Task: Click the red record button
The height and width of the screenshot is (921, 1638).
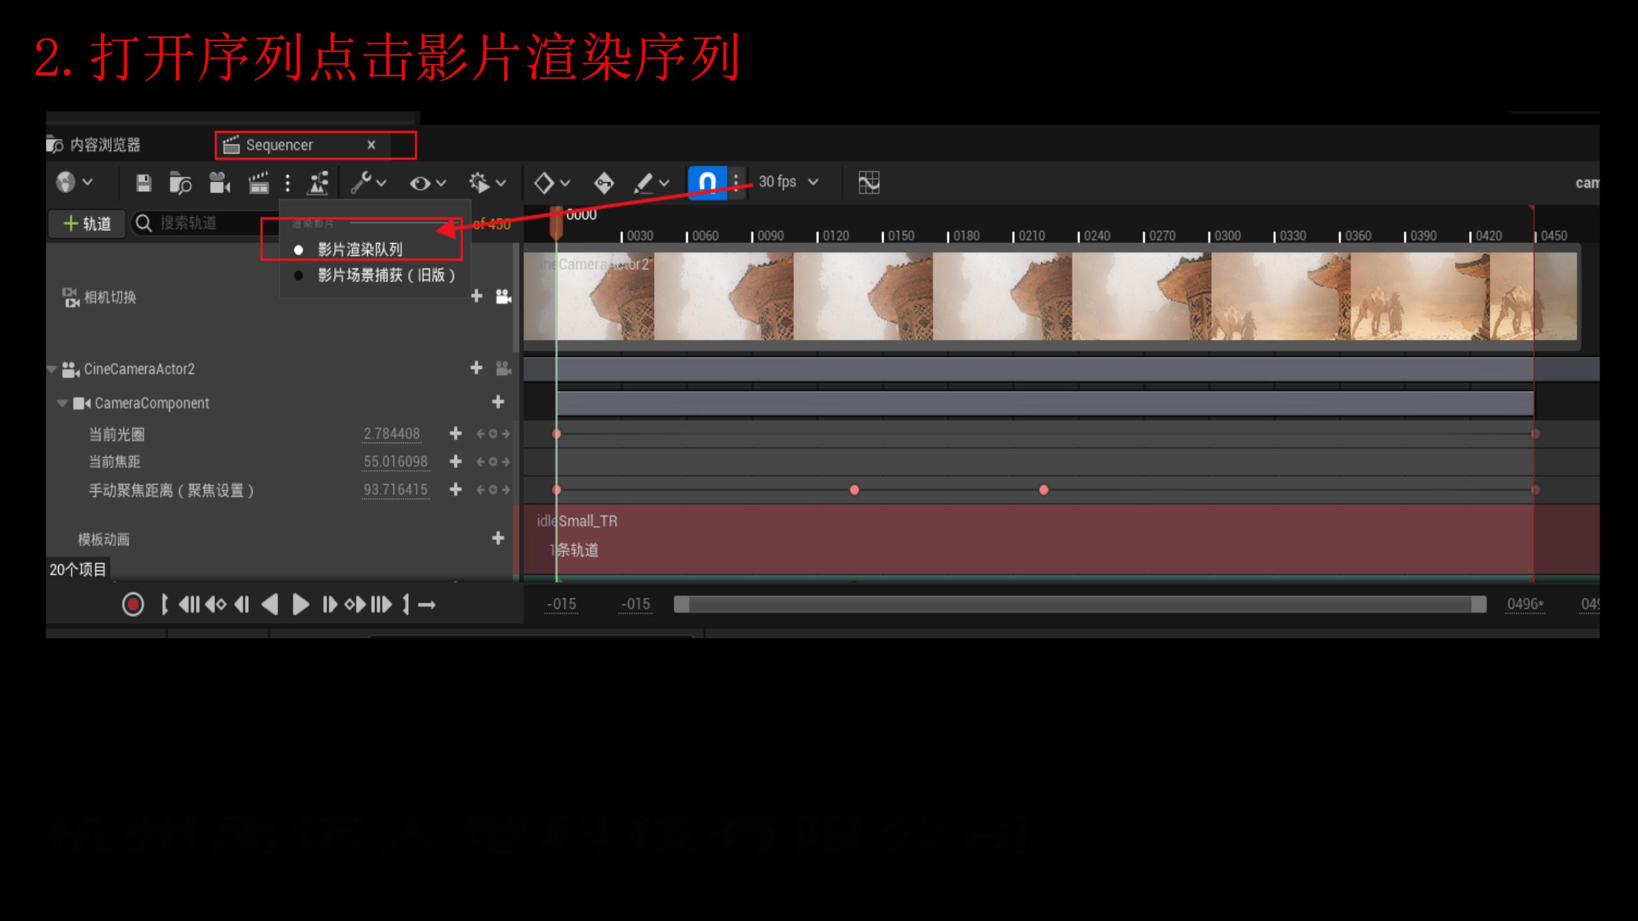Action: [x=133, y=604]
